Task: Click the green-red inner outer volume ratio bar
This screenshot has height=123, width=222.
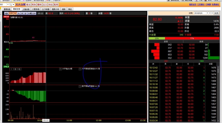Action: (184, 38)
